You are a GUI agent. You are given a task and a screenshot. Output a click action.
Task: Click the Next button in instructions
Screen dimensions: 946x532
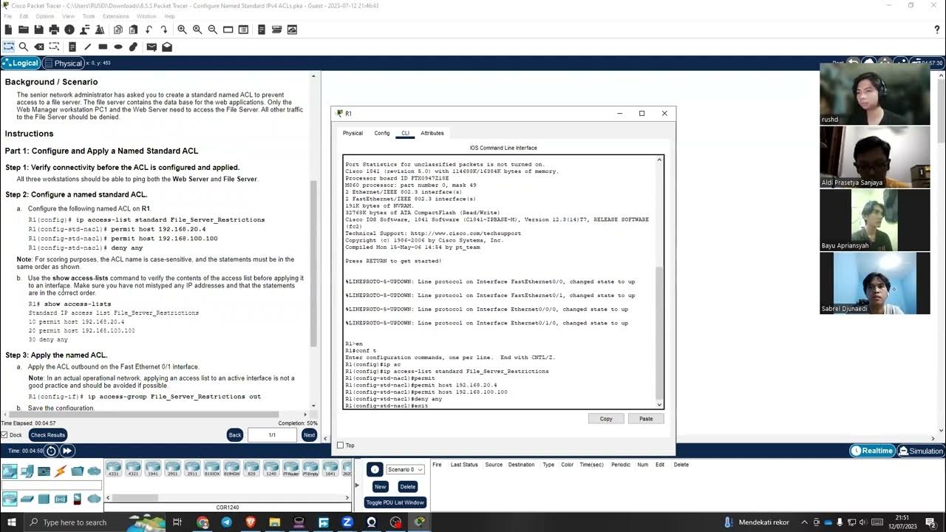[x=309, y=434]
